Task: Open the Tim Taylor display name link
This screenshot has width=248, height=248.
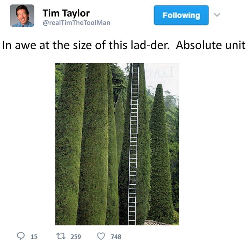Action: [x=66, y=13]
